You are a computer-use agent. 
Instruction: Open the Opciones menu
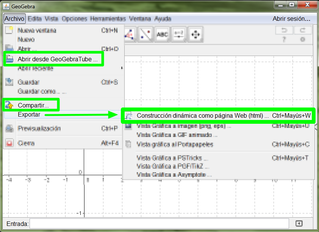point(75,19)
